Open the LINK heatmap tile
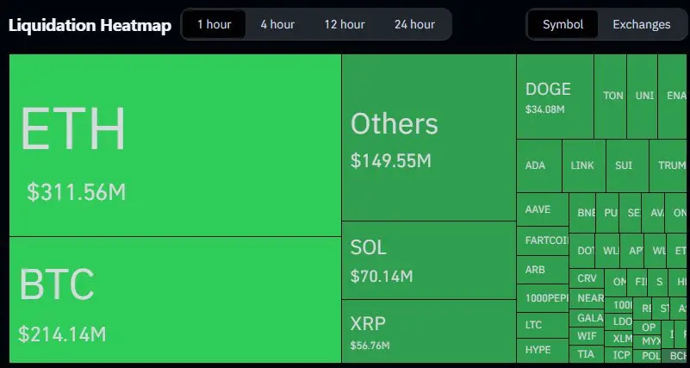This screenshot has height=368, width=690. click(x=582, y=165)
